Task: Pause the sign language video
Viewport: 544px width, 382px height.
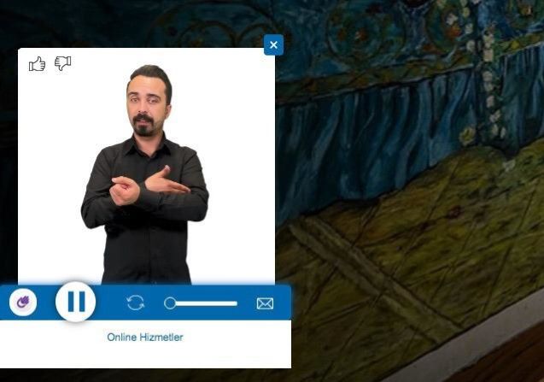Action: [x=76, y=302]
